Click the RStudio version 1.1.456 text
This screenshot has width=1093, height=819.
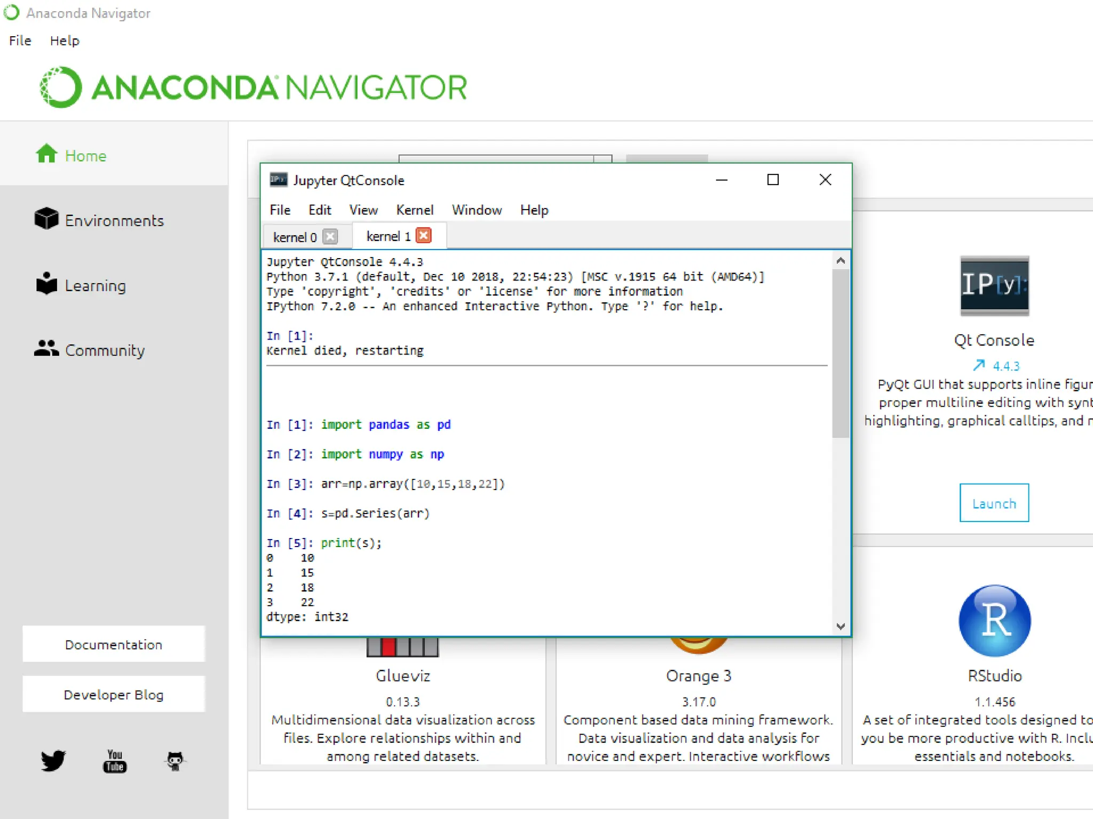(995, 702)
